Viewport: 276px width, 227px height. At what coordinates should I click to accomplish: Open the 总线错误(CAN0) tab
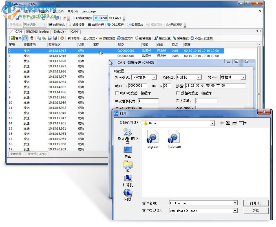coord(36,154)
